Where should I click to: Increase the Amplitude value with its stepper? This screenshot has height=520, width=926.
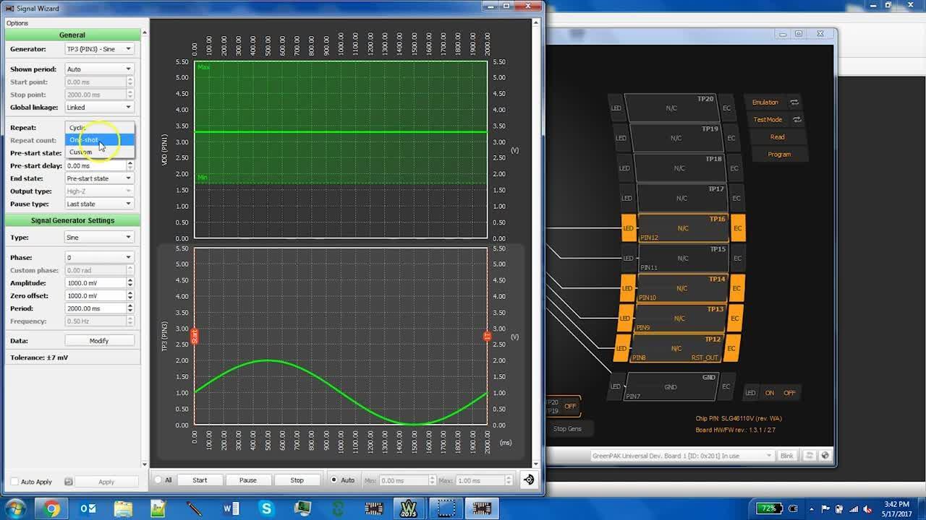tap(131, 280)
